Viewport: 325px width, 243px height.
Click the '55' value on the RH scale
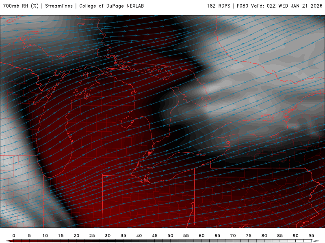pyautogui.click(x=186, y=236)
